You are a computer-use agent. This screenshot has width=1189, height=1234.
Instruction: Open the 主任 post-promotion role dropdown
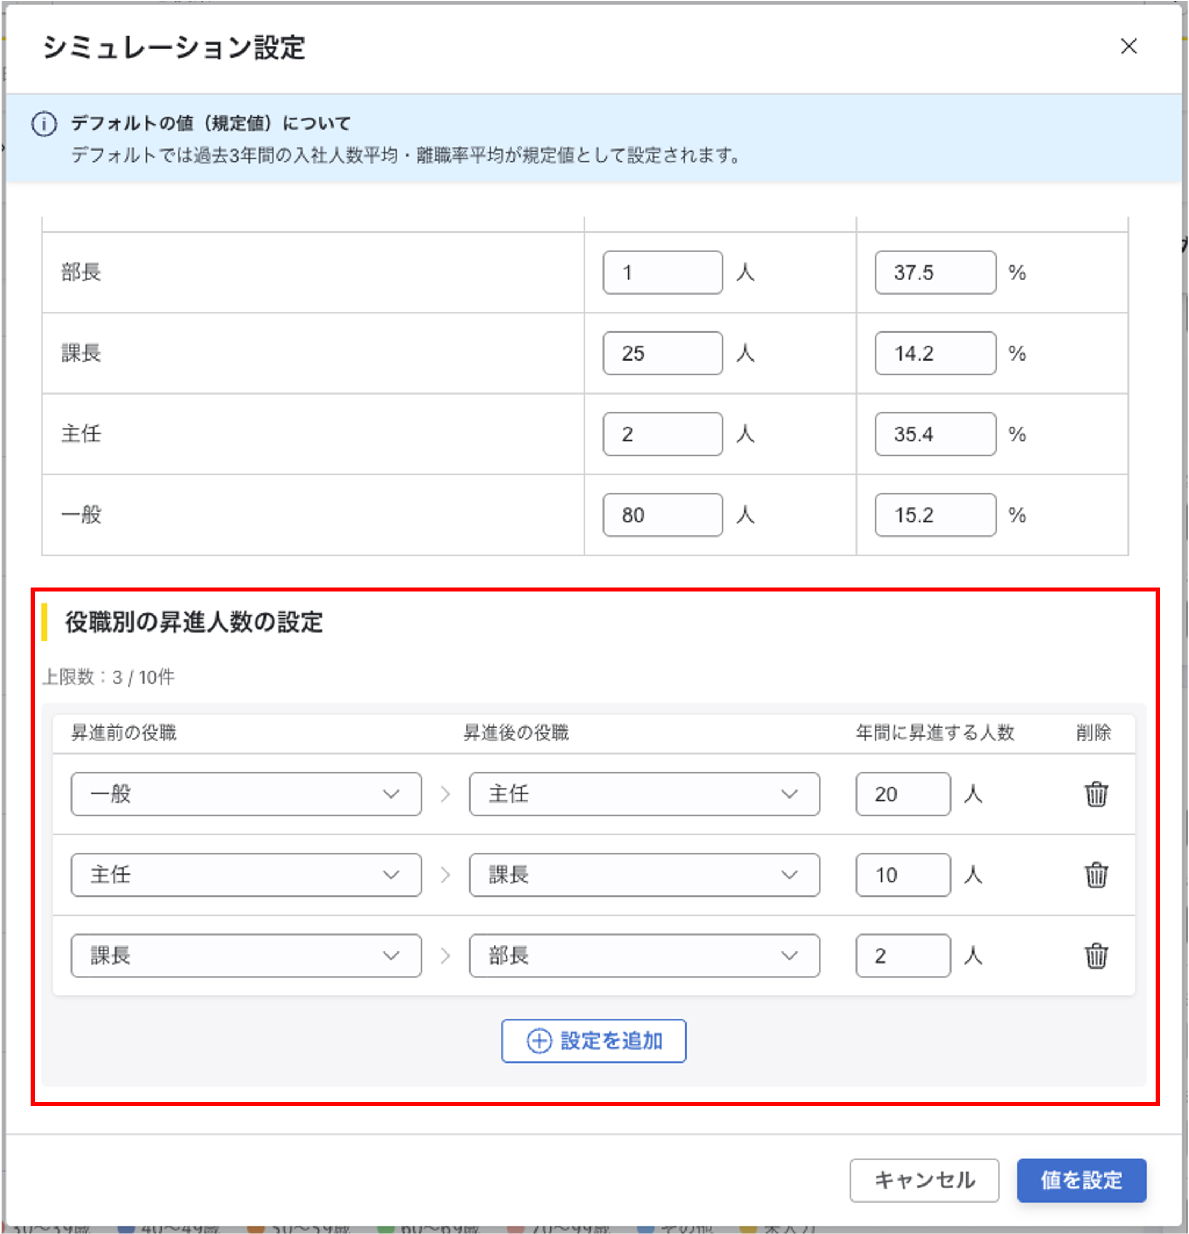coord(644,794)
